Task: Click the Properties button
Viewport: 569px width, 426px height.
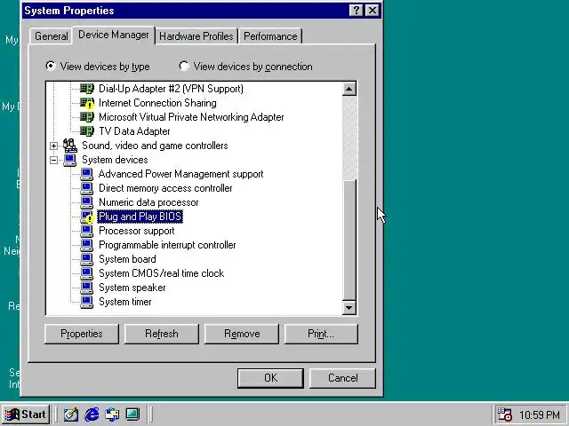Action: click(82, 334)
